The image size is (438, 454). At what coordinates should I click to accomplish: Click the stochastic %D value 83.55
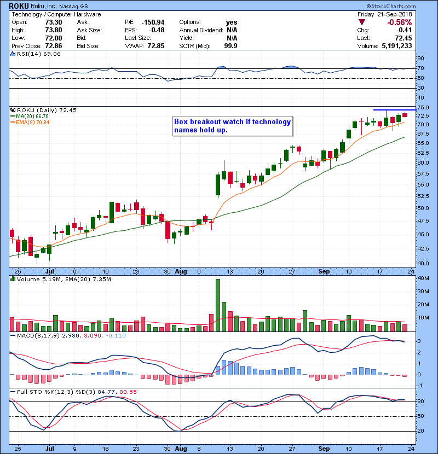[x=128, y=392]
